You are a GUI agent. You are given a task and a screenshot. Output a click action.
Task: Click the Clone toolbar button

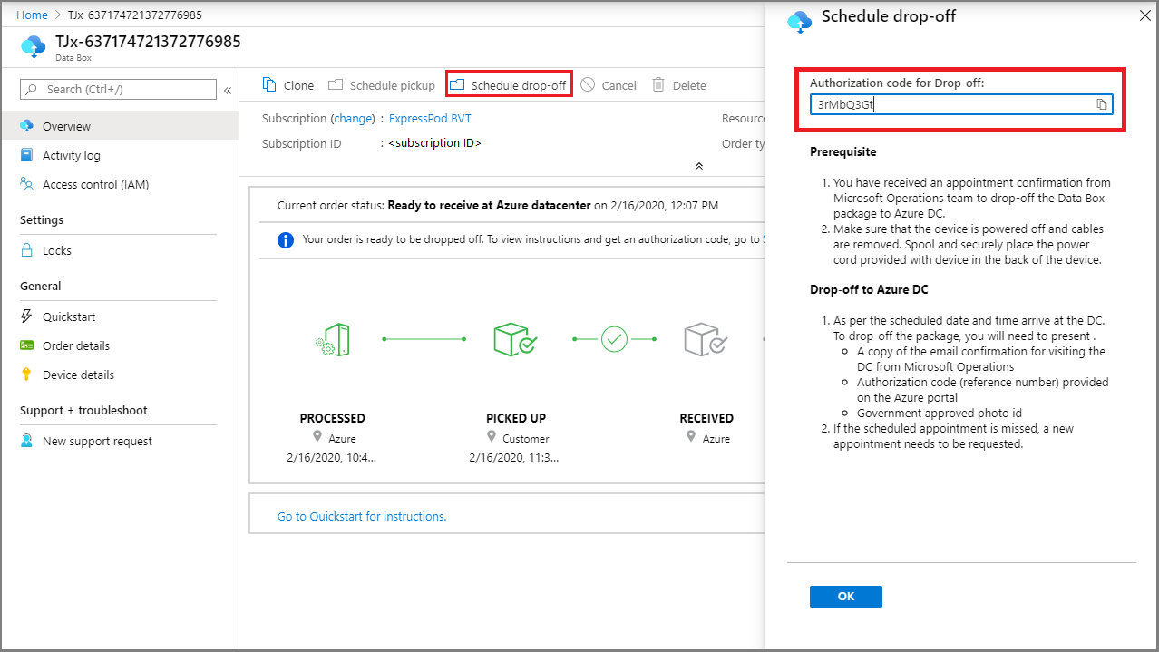pyautogui.click(x=288, y=85)
